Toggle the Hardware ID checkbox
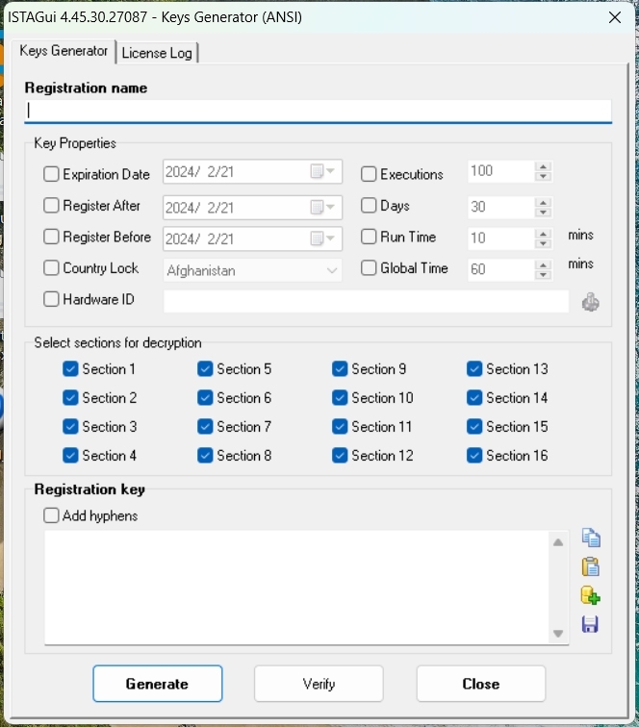Viewport: 639px width, 727px height. coord(51,299)
